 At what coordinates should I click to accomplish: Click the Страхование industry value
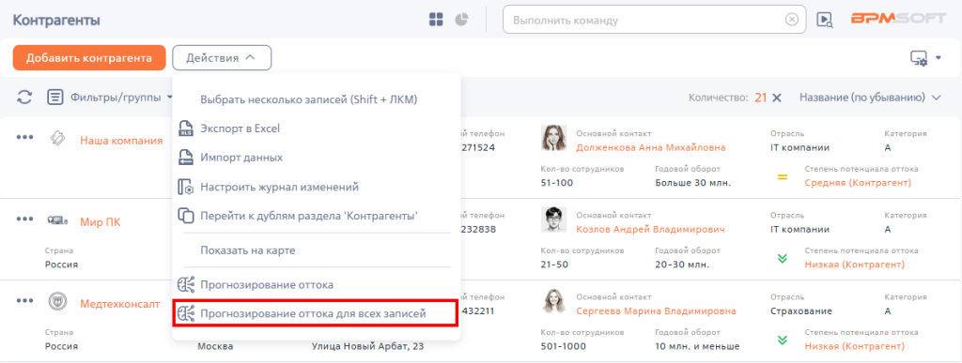[x=800, y=311]
